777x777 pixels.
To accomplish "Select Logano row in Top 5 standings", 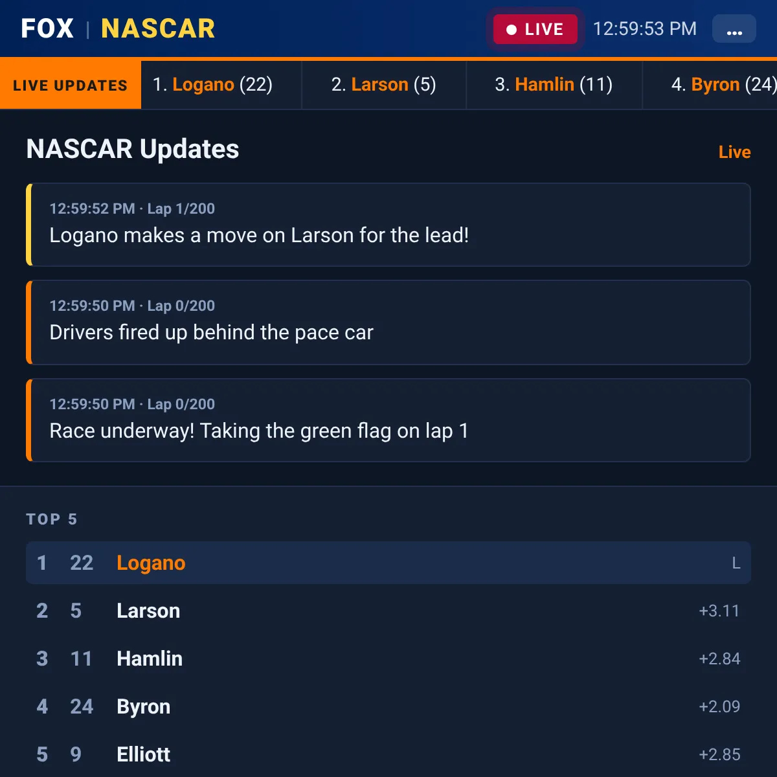I will (388, 563).
